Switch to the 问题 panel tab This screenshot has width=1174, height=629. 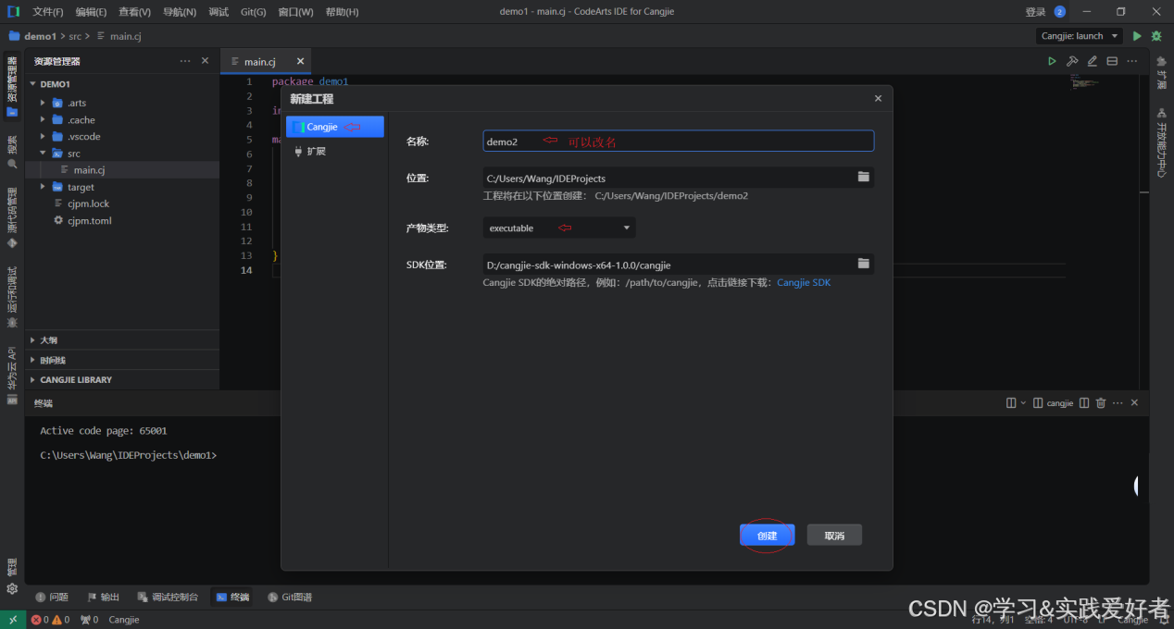[x=52, y=598]
